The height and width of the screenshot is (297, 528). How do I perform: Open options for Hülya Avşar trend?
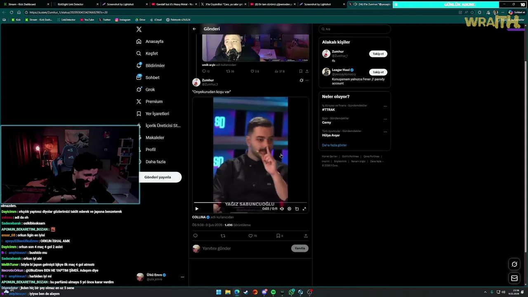point(385,132)
